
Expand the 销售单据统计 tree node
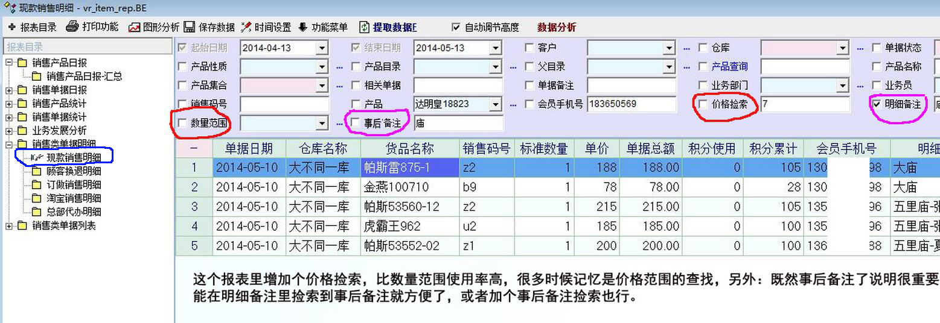click(x=9, y=117)
